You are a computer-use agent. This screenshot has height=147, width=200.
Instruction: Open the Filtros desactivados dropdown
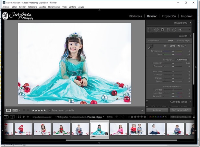click(181, 117)
